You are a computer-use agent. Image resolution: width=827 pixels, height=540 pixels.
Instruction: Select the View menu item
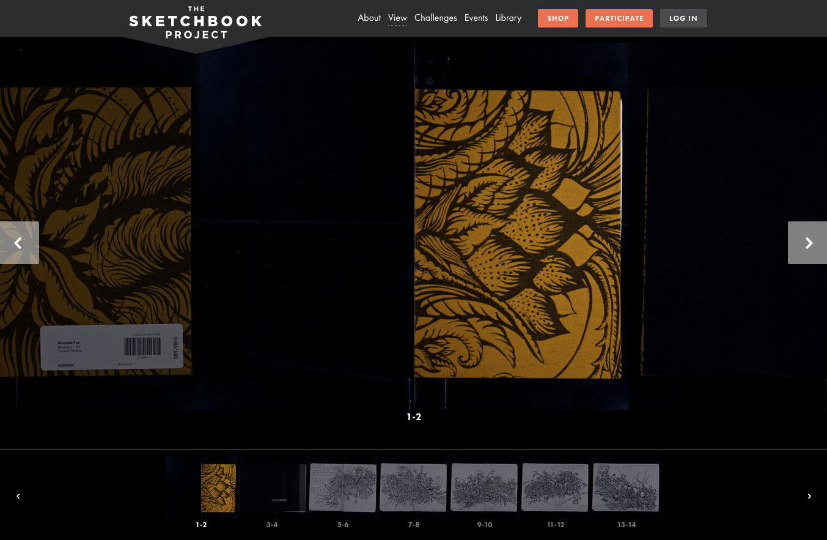(x=397, y=18)
